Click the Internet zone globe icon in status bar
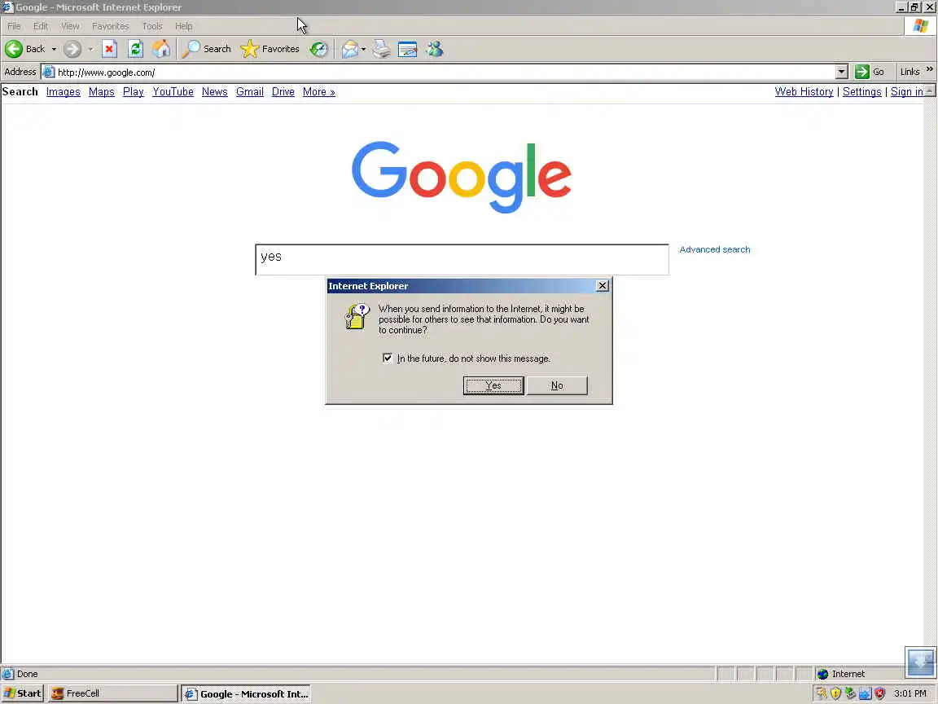Screen dimensions: 938x704 coord(822,674)
